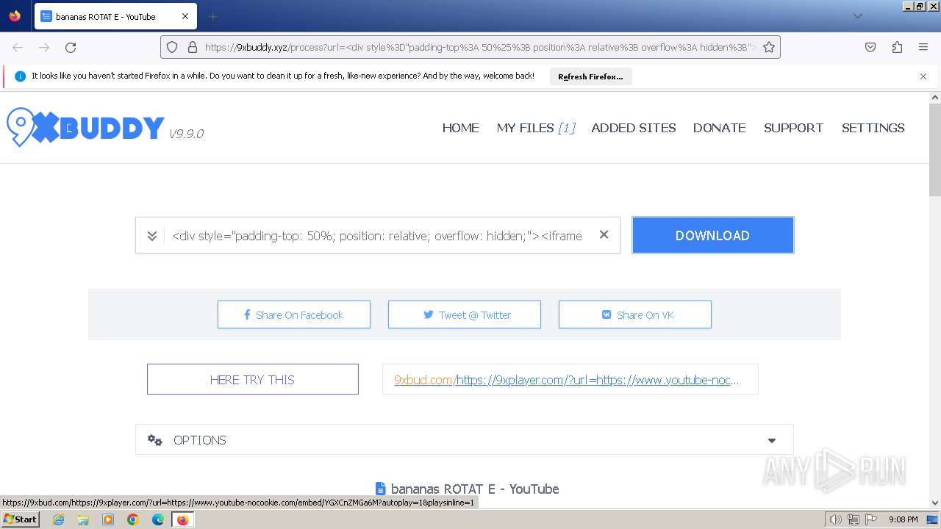This screenshot has height=529, width=941.
Task: Click the DOWNLOAD button
Action: 712,235
